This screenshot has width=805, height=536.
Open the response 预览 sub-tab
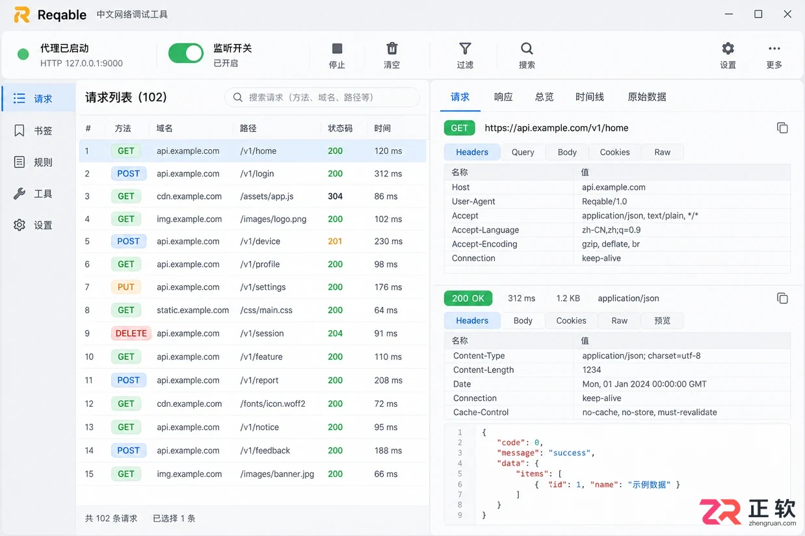pos(662,320)
